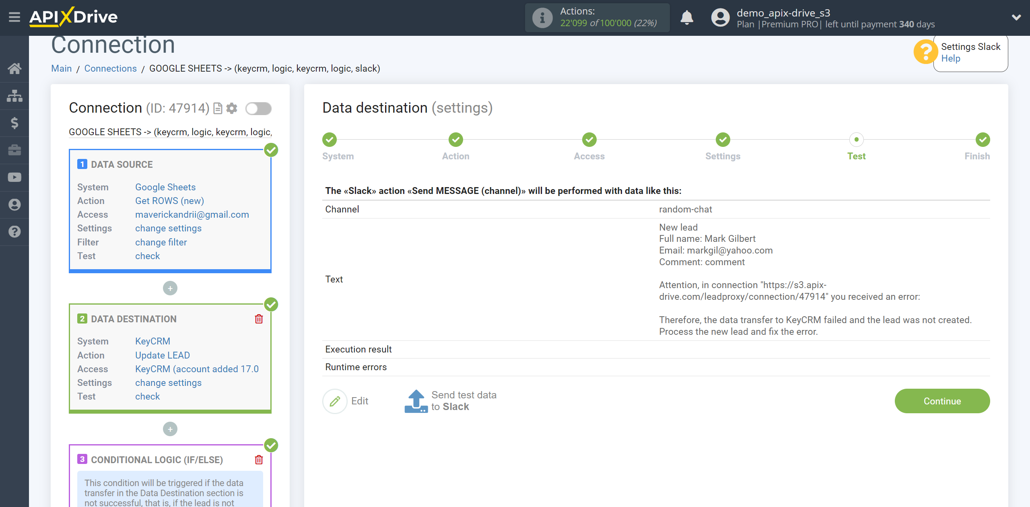Delete the Data Destination block

click(259, 319)
